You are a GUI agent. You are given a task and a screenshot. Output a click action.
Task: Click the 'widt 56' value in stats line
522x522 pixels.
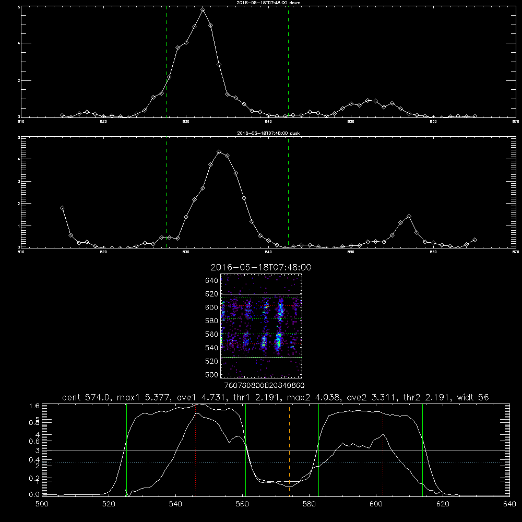(x=473, y=397)
